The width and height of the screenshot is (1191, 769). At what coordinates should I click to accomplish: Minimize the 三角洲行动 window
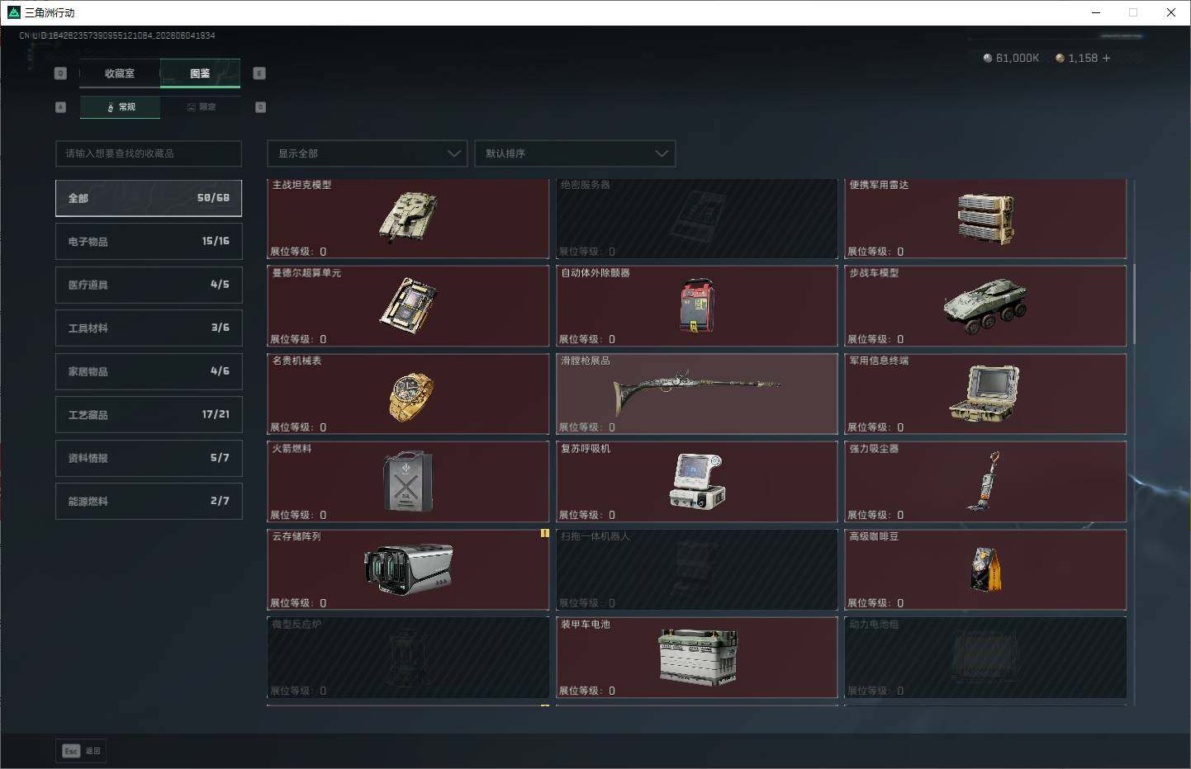(1096, 12)
